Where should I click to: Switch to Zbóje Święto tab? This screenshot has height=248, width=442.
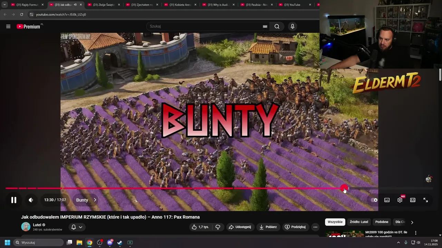(x=104, y=5)
